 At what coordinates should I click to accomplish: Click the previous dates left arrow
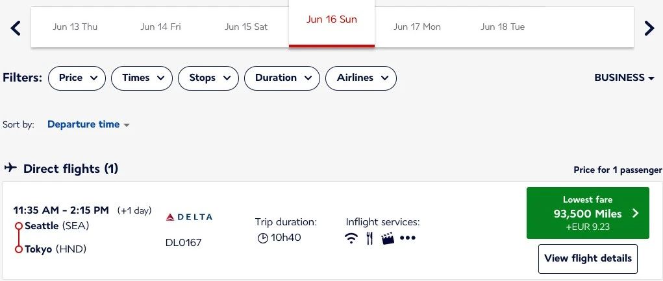(x=16, y=28)
